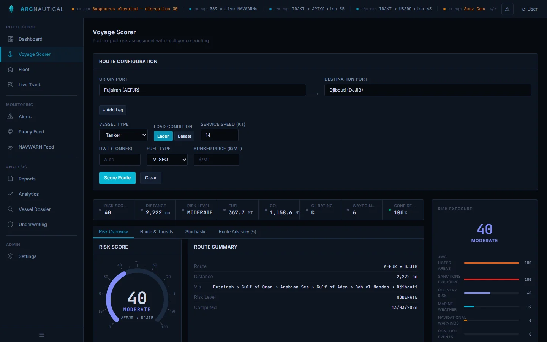The image size is (547, 342).
Task: Open the Vessel Type dropdown
Action: point(123,135)
